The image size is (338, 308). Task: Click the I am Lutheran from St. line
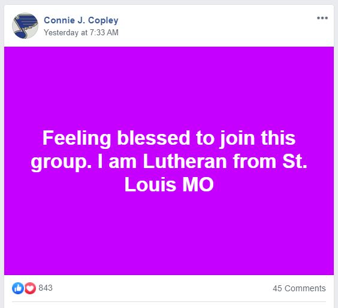click(202, 161)
